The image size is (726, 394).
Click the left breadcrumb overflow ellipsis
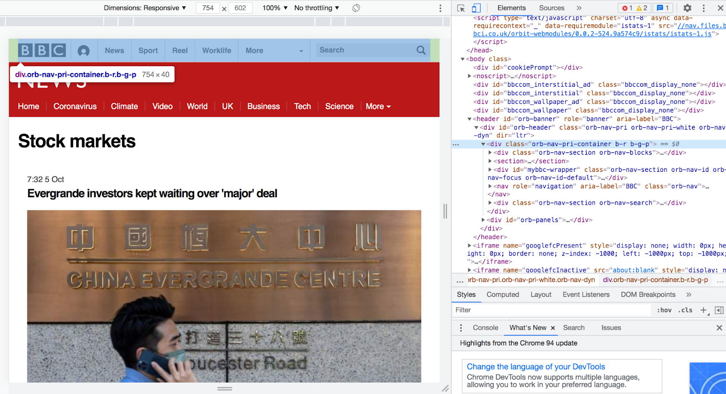point(460,281)
